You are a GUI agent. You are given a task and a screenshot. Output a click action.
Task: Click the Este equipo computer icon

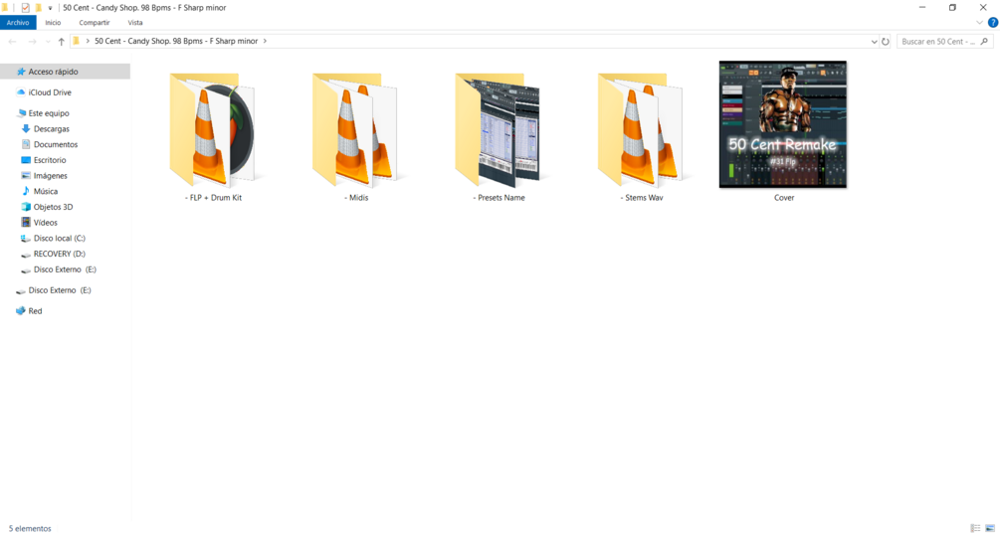point(21,112)
